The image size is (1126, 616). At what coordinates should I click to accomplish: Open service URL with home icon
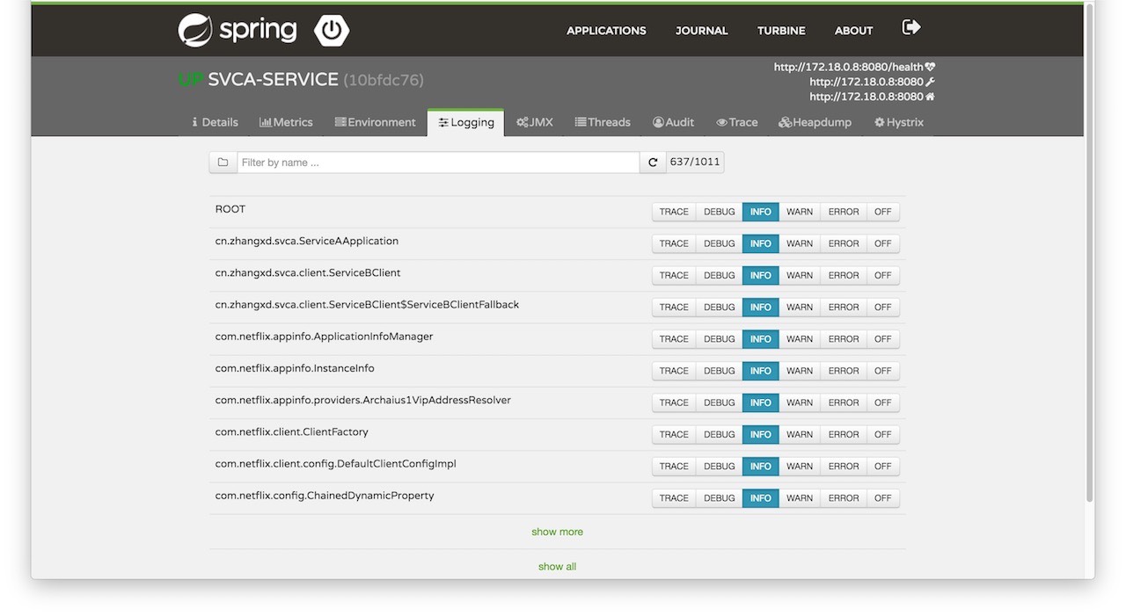(x=872, y=97)
